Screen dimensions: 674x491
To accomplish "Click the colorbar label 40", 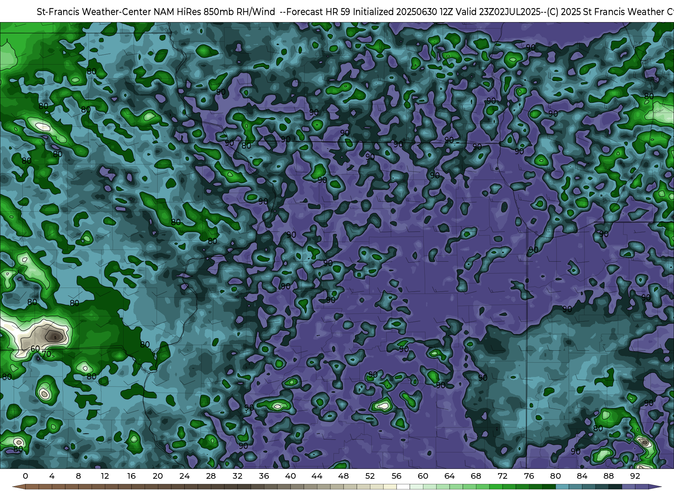I will pyautogui.click(x=290, y=476).
